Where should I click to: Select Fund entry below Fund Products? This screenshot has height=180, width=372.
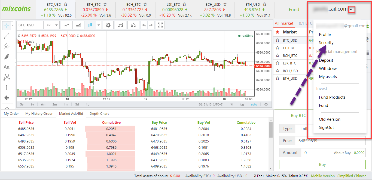click(324, 105)
